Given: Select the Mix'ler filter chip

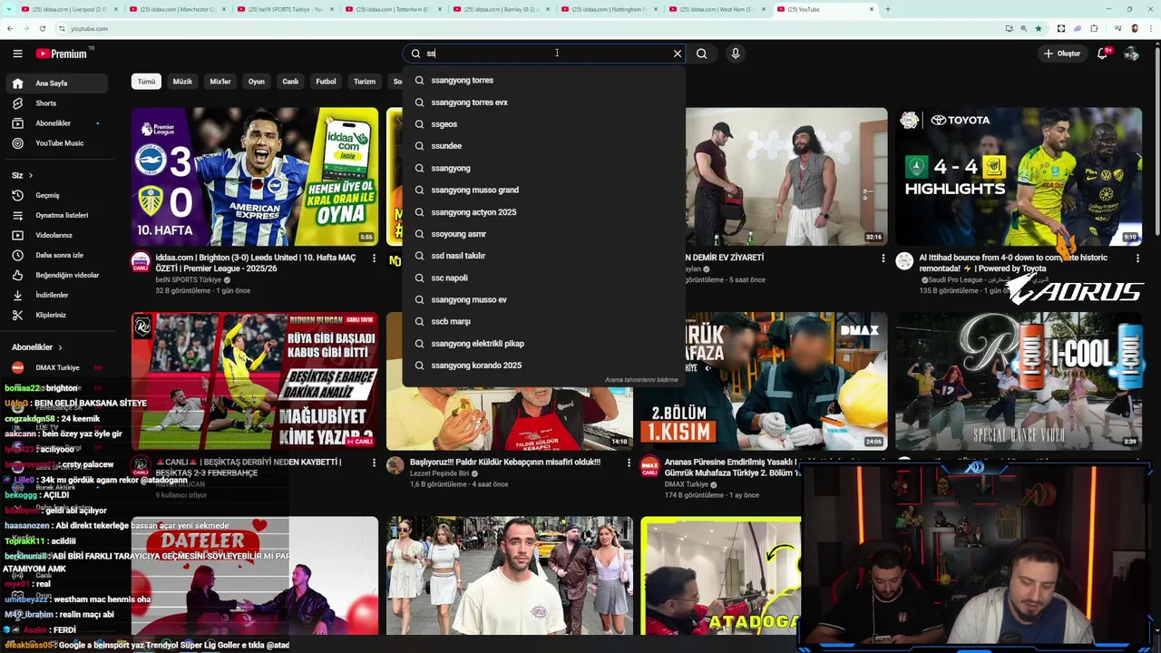Looking at the screenshot, I should [220, 82].
